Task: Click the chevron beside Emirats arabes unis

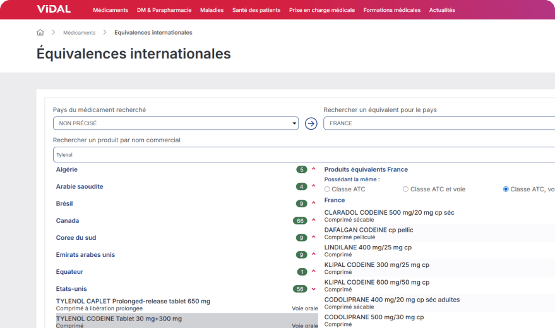Action: [314, 254]
